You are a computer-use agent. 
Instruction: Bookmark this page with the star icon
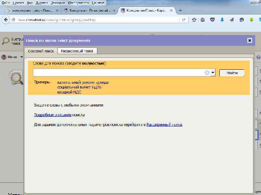[194, 20]
